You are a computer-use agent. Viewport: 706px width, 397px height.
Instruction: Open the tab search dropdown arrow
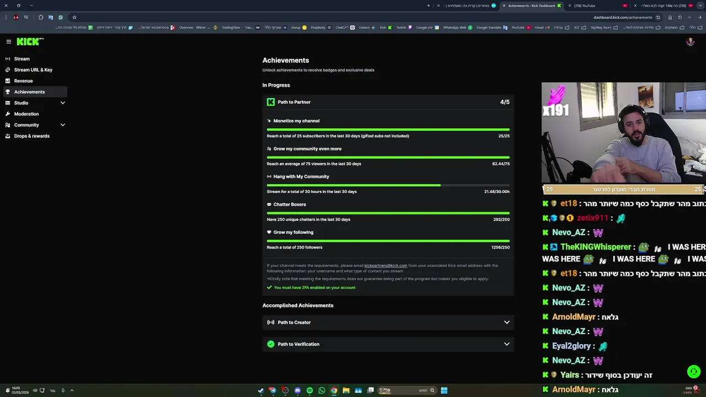[700, 6]
